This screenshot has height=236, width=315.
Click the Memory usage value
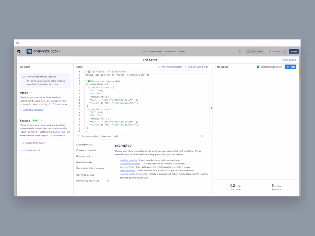[x=276, y=186]
